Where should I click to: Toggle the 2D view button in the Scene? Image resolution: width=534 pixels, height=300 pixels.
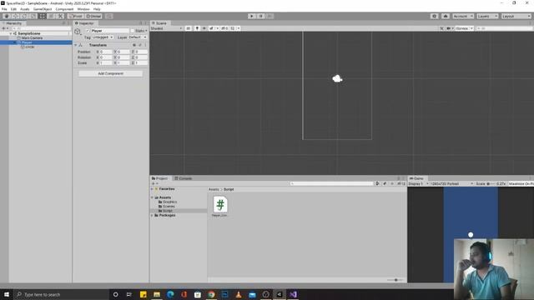click(x=189, y=28)
